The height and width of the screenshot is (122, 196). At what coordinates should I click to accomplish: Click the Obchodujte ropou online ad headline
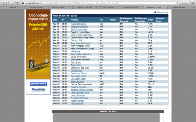38,17
